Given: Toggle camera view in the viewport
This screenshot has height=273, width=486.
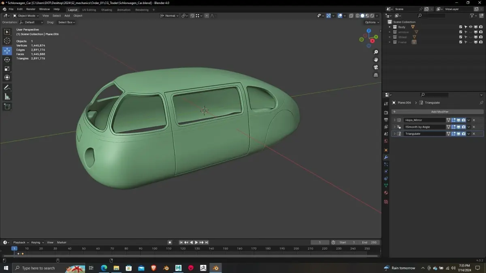Looking at the screenshot, I should [x=376, y=67].
